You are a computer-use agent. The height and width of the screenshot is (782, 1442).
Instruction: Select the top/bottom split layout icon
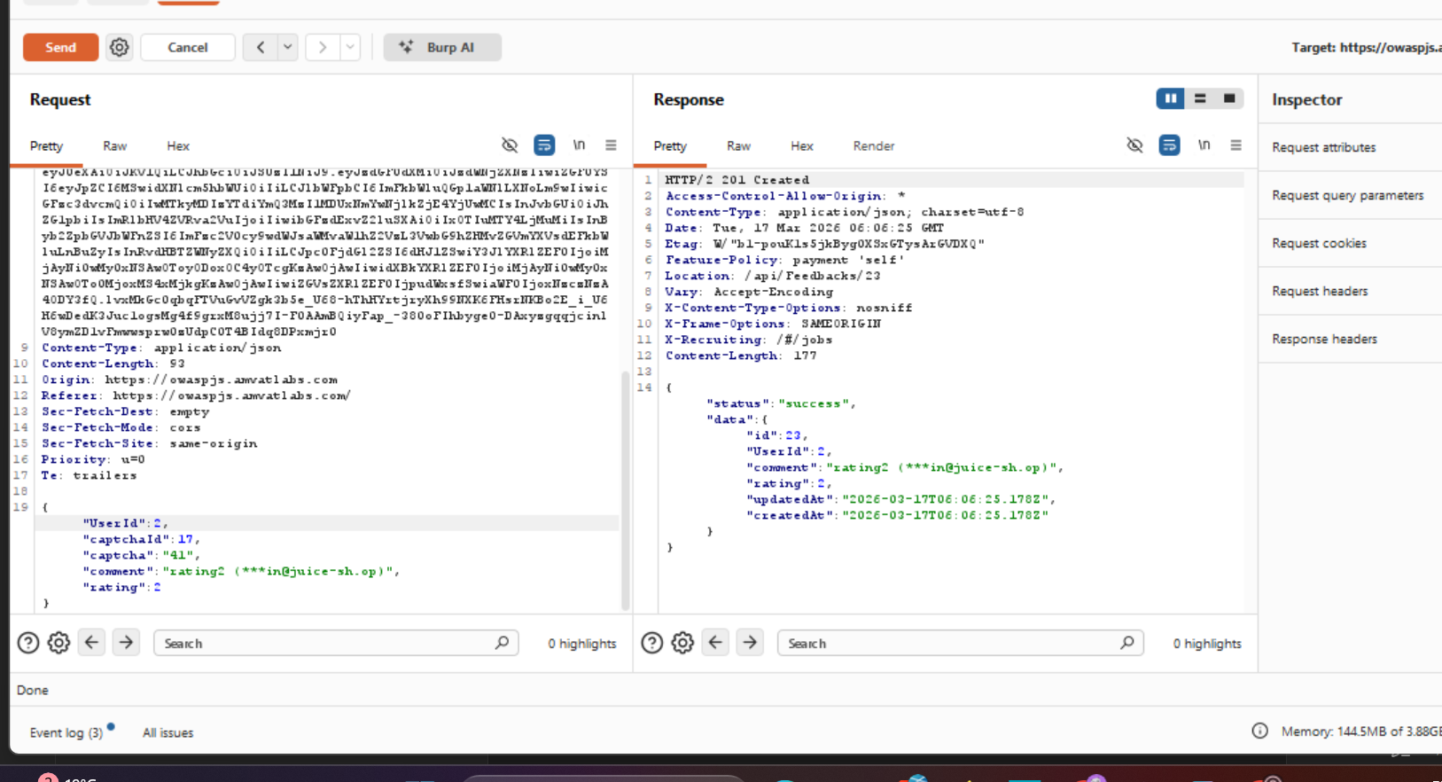point(1200,98)
